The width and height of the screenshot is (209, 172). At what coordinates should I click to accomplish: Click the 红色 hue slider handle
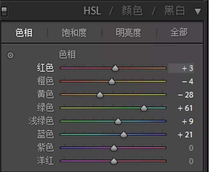point(115,69)
